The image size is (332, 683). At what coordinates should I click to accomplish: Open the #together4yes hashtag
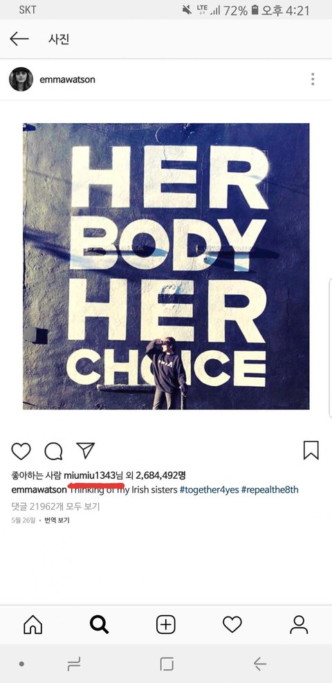tap(210, 490)
